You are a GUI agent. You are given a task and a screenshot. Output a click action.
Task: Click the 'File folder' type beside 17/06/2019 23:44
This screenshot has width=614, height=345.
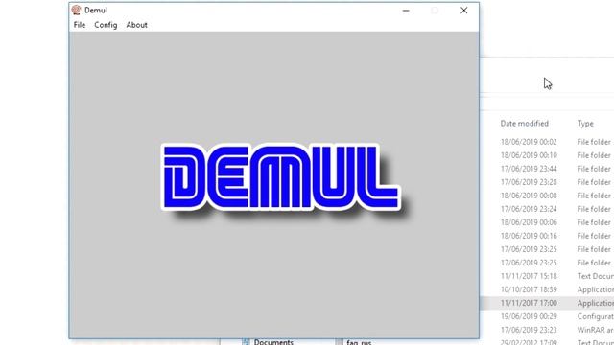point(594,169)
